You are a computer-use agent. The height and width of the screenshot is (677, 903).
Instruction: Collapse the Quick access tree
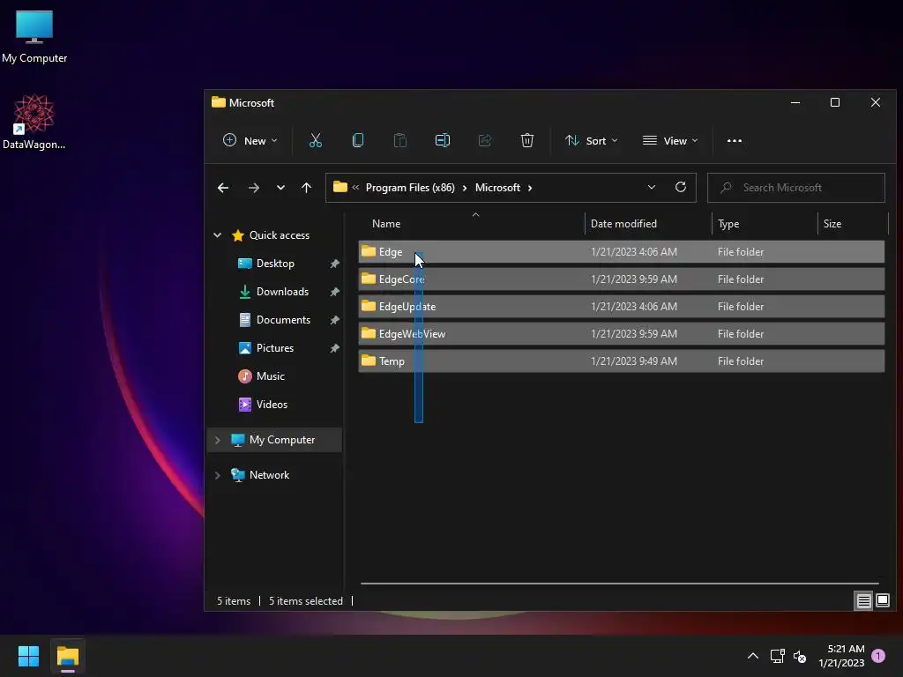tap(217, 234)
